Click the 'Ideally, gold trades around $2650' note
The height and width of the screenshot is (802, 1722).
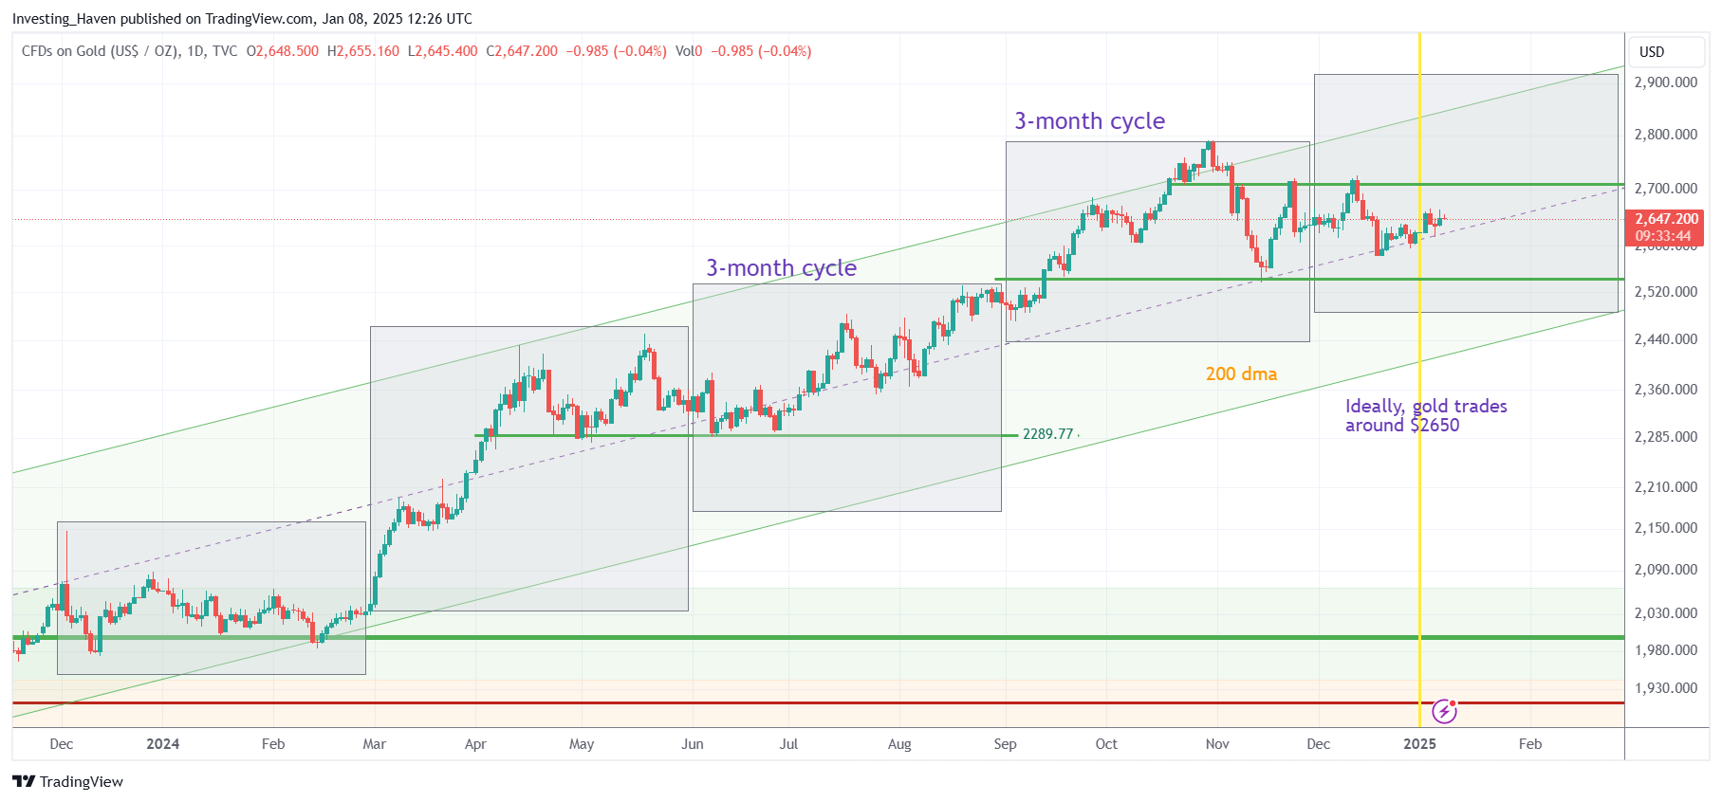(1426, 415)
